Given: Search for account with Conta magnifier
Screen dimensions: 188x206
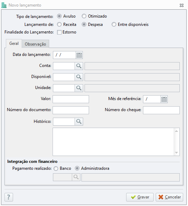Looking at the screenshot, I should tap(79, 66).
